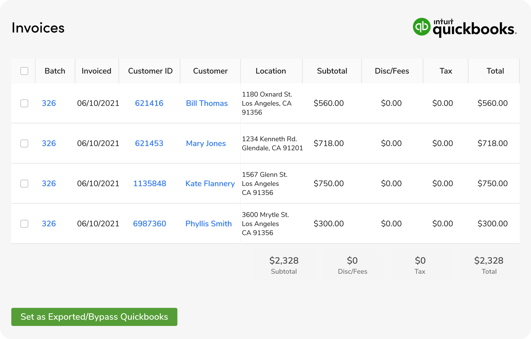
Task: Check the Phyllis Smith invoice checkbox
Action: (24, 224)
